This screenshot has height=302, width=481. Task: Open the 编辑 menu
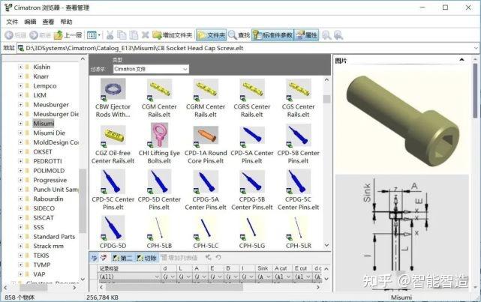click(x=30, y=22)
